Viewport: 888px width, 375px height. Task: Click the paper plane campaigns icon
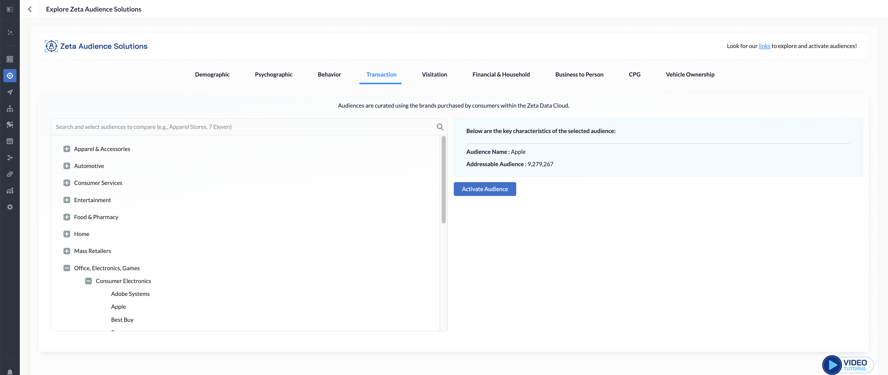[10, 92]
